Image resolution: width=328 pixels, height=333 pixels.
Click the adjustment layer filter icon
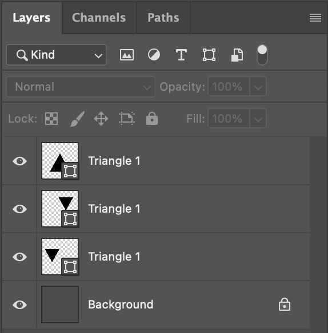[x=154, y=55]
